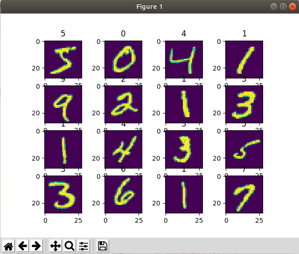Click the digit 9 subplot image
The image size is (299, 254).
[63, 105]
